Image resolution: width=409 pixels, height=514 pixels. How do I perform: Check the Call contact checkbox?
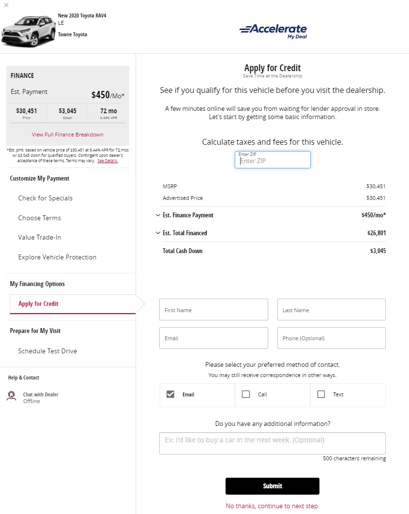pos(246,394)
